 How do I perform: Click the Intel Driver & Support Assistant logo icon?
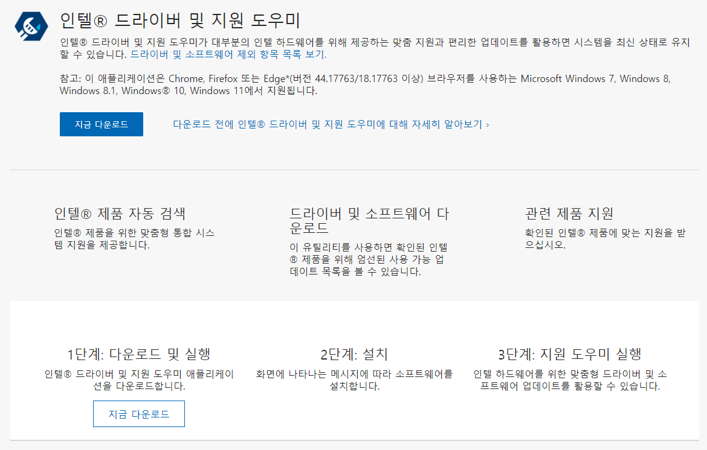[x=31, y=26]
